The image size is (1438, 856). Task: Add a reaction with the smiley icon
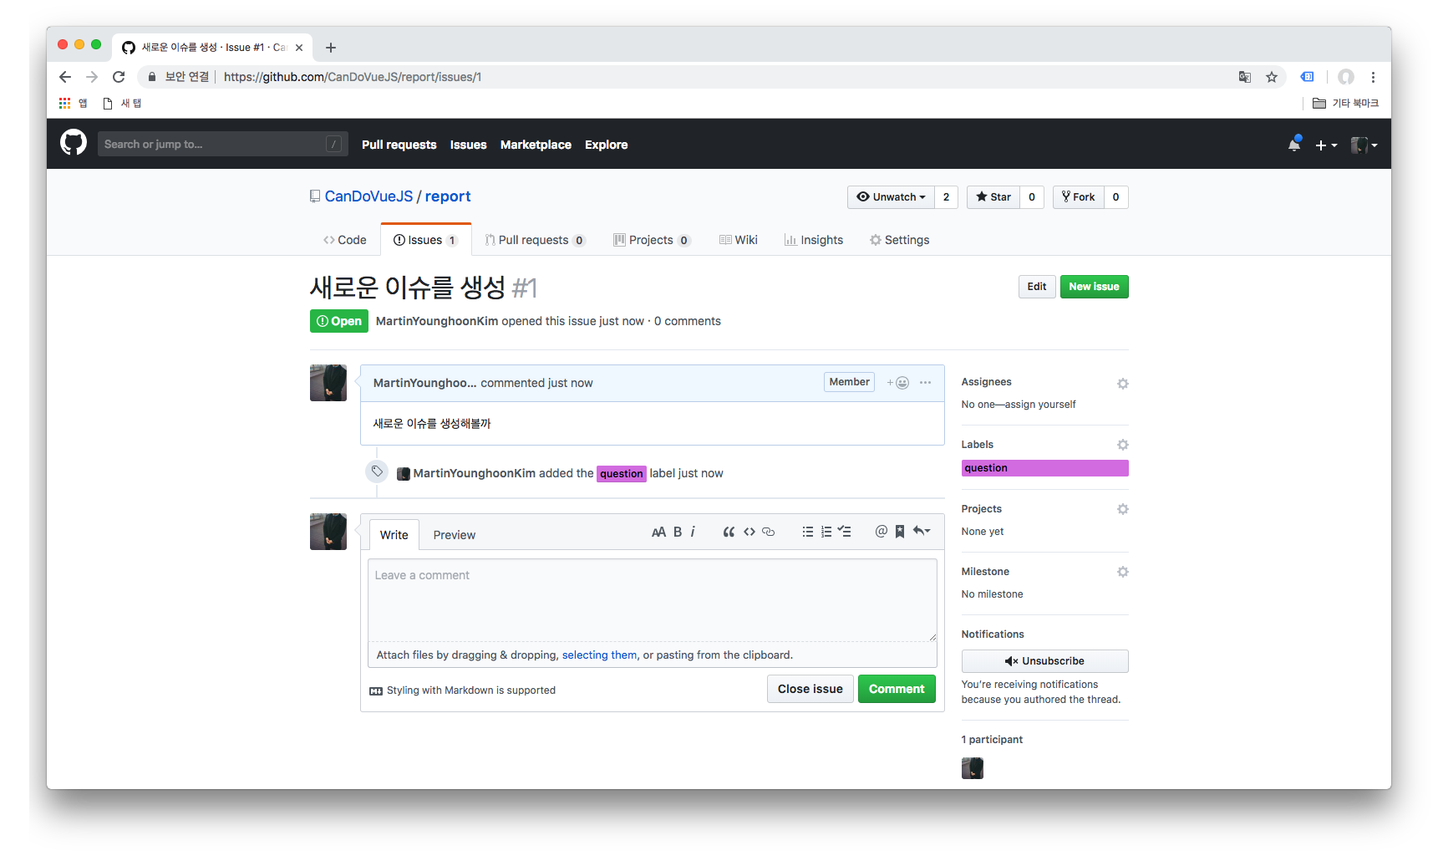click(898, 383)
